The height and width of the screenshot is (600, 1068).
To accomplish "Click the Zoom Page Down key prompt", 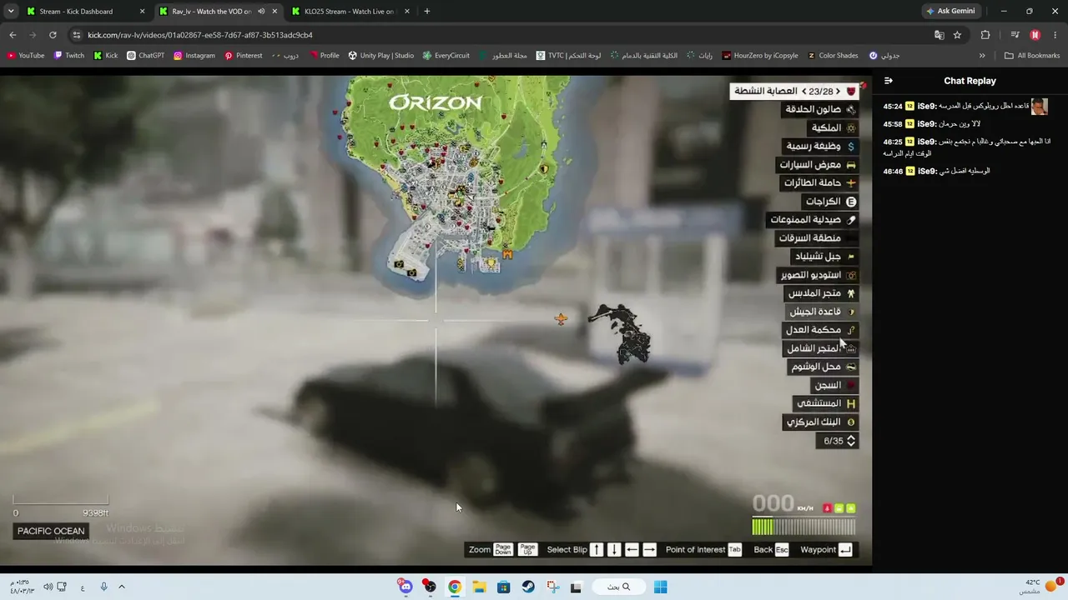I will [502, 549].
